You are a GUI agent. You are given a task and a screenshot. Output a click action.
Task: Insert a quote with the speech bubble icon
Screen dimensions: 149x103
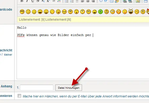(101, 1)
